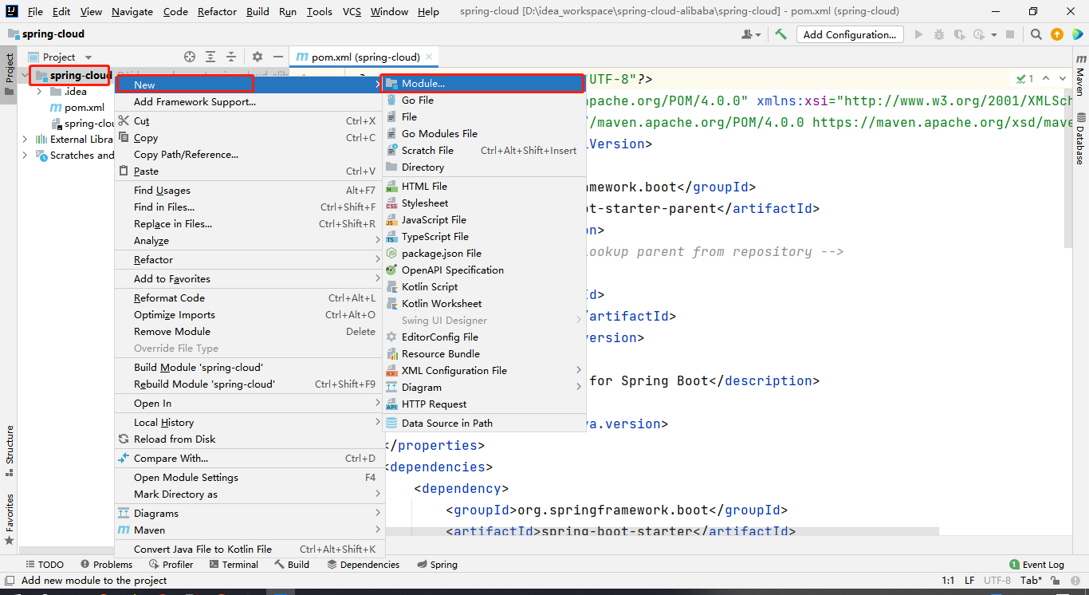Image resolution: width=1089 pixels, height=595 pixels.
Task: Click UTF-8 encoding in status bar
Action: [x=997, y=580]
